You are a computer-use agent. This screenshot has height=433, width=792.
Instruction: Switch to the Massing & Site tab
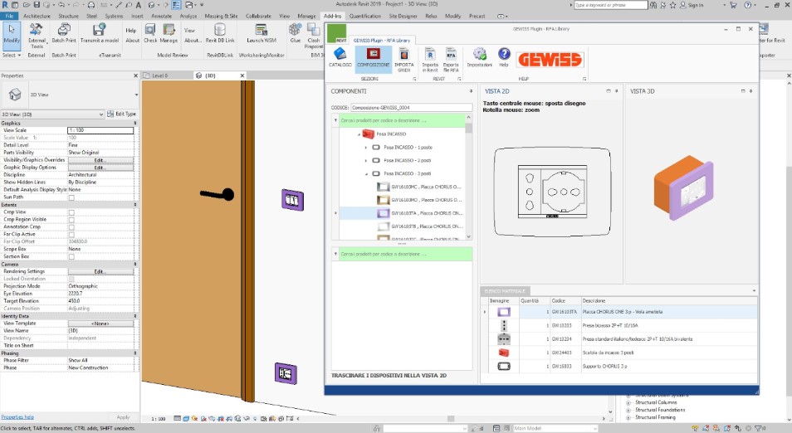point(221,16)
